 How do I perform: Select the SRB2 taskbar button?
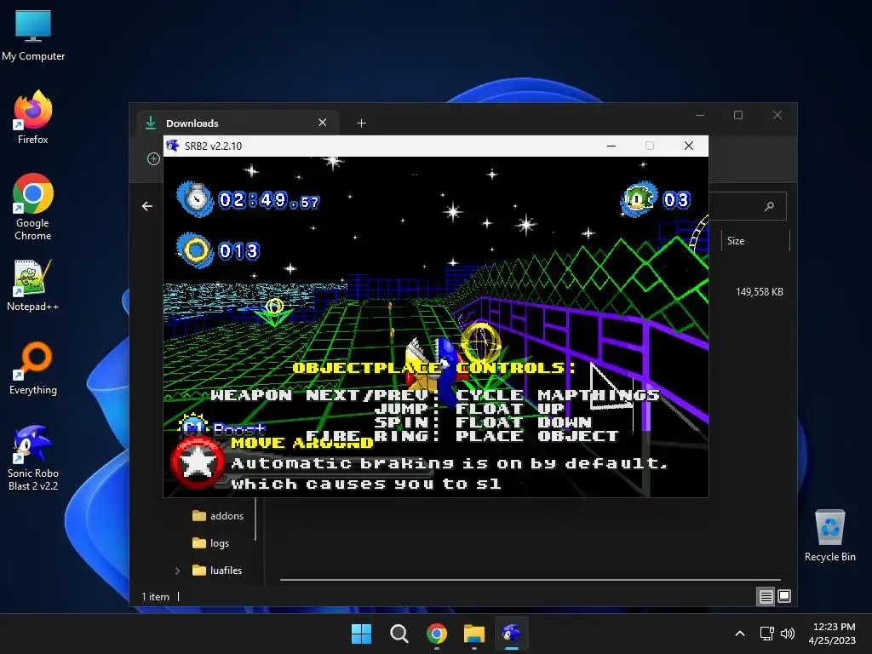coord(512,634)
